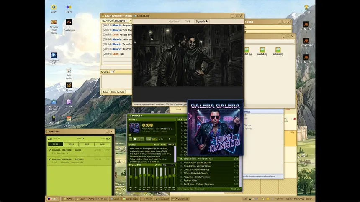Select track 11 Galera Galera - Neon Static Knot

209,159
